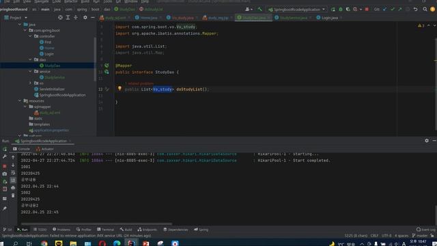Screen dimensions: 437x246
Task: Select StudyDao in project tree
Action: (x=52, y=66)
